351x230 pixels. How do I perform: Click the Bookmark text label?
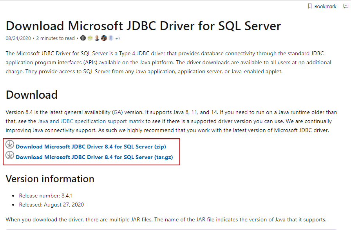tap(325, 7)
